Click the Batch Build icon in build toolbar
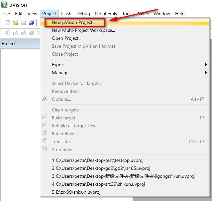The height and width of the screenshot is (201, 212). [x=32, y=33]
